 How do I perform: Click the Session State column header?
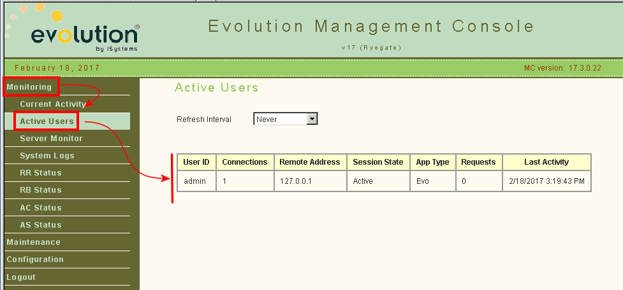[378, 162]
